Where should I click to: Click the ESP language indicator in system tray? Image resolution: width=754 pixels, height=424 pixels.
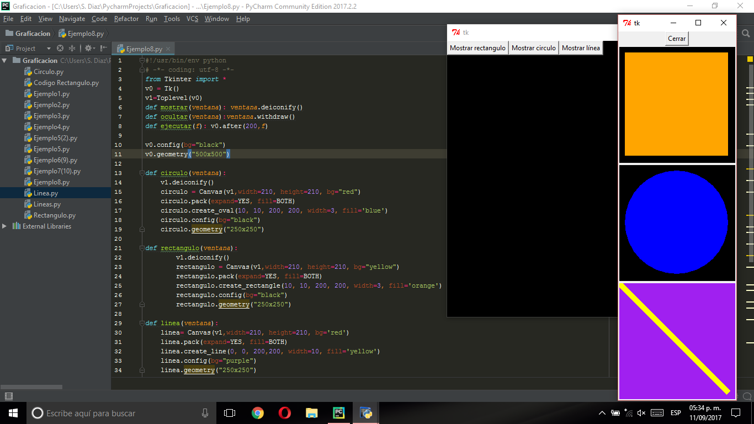coord(675,412)
